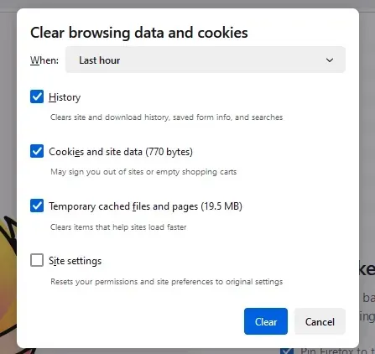This screenshot has width=375, height=354.
Task: Open the When time range dropdown
Action: 206,60
